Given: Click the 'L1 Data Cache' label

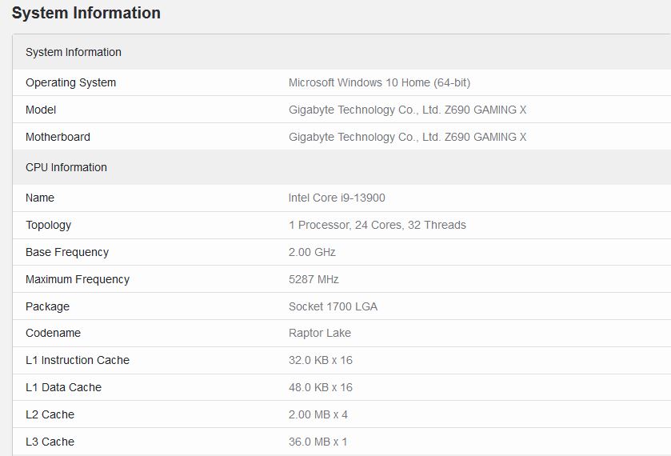Looking at the screenshot, I should click(64, 387).
